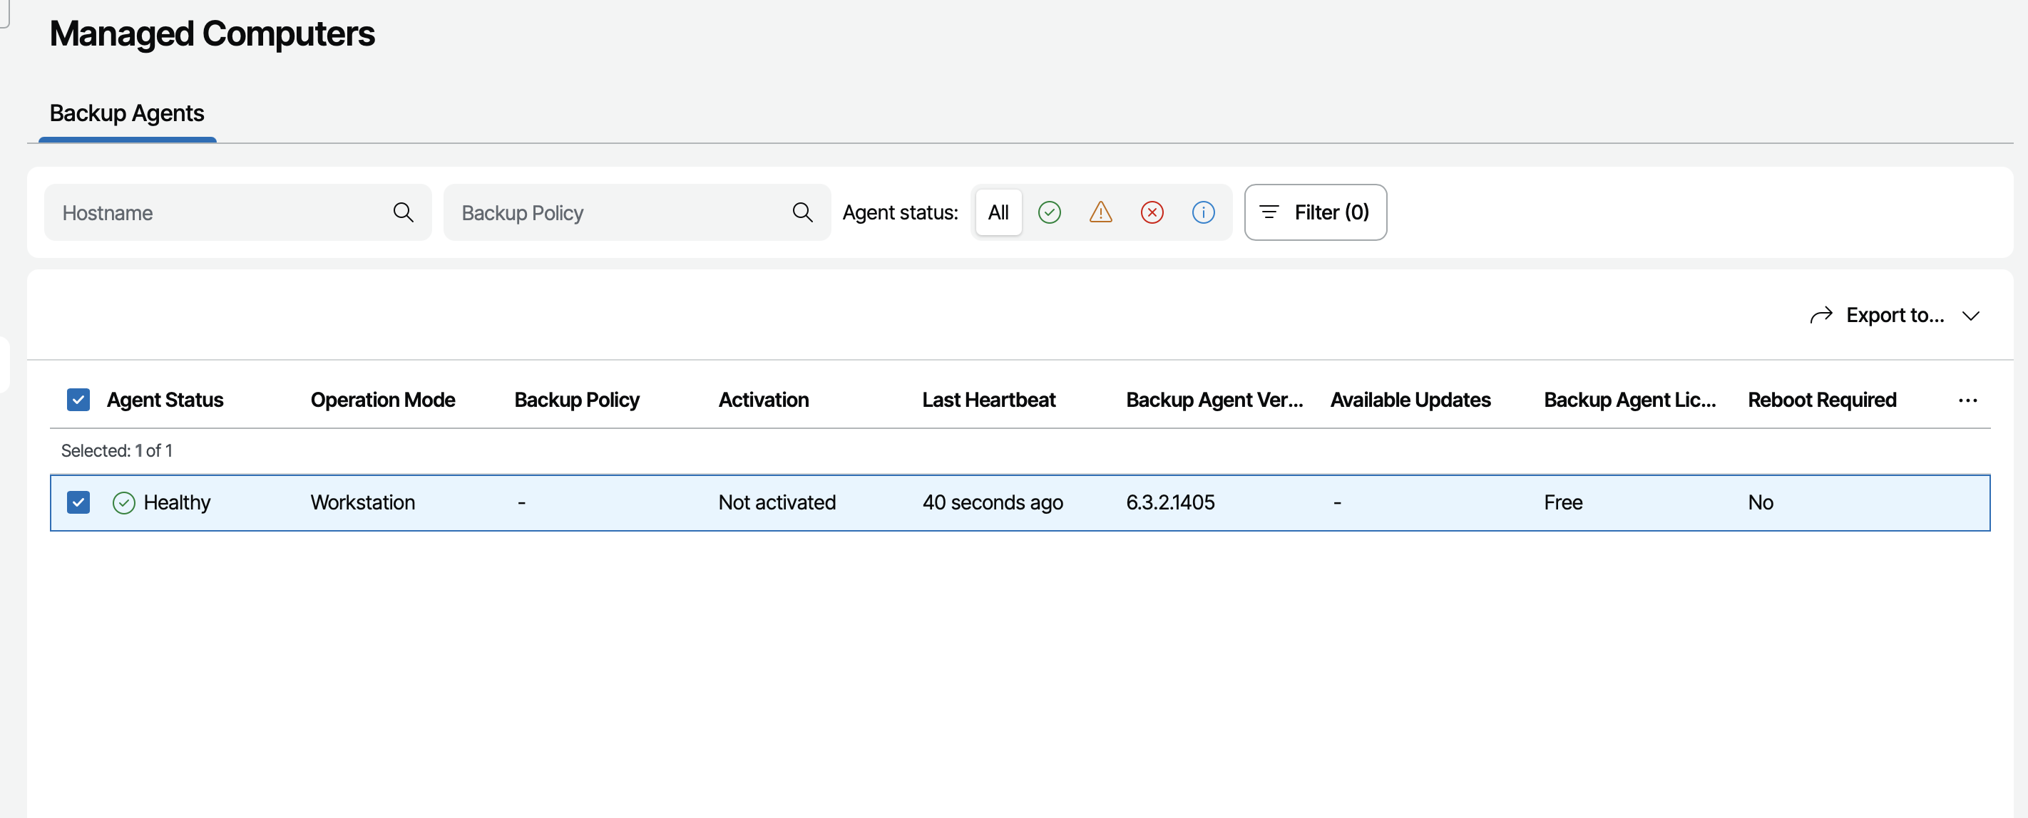Sort by Agent Status column header
The height and width of the screenshot is (818, 2028).
[165, 400]
